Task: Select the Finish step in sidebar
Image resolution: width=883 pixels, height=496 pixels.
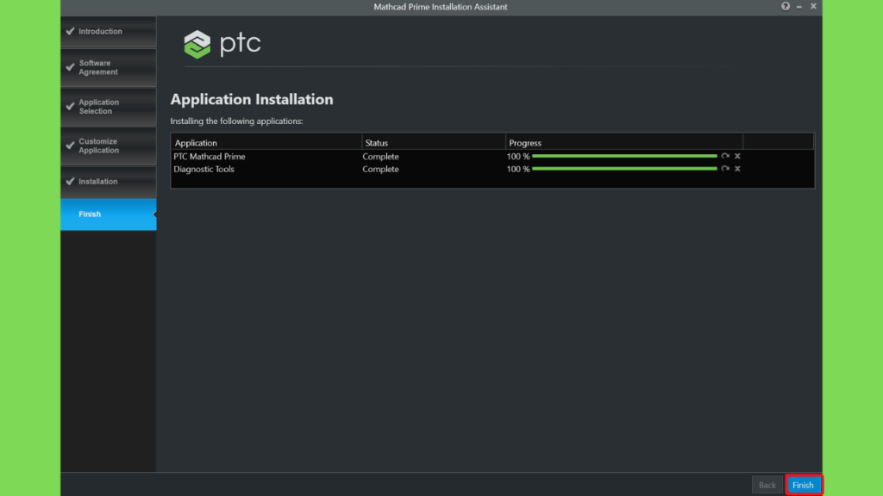Action: pos(109,214)
